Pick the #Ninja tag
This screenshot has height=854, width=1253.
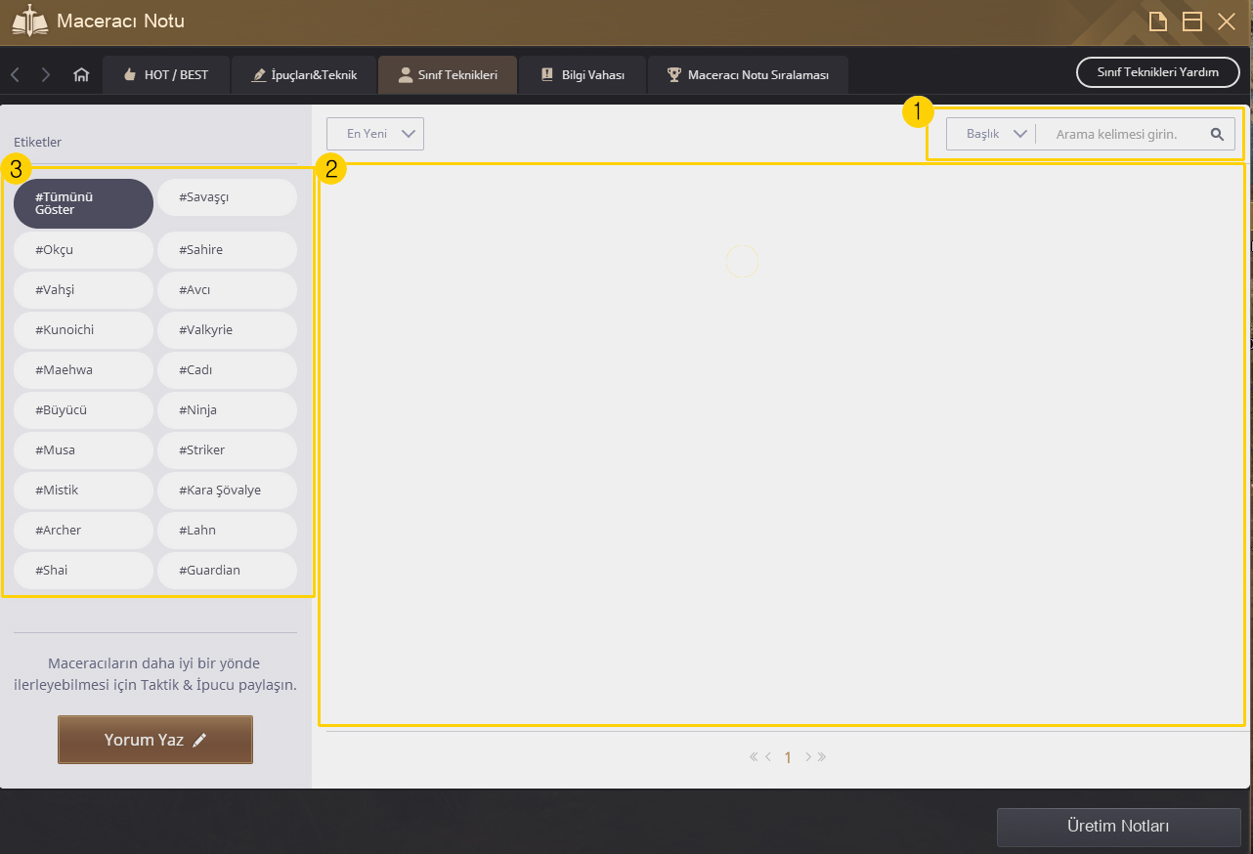(227, 410)
